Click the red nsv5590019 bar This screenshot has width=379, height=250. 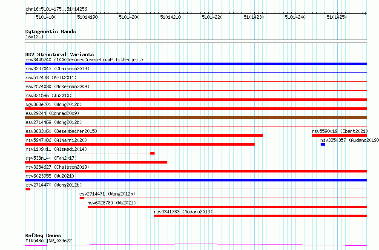[339, 135]
